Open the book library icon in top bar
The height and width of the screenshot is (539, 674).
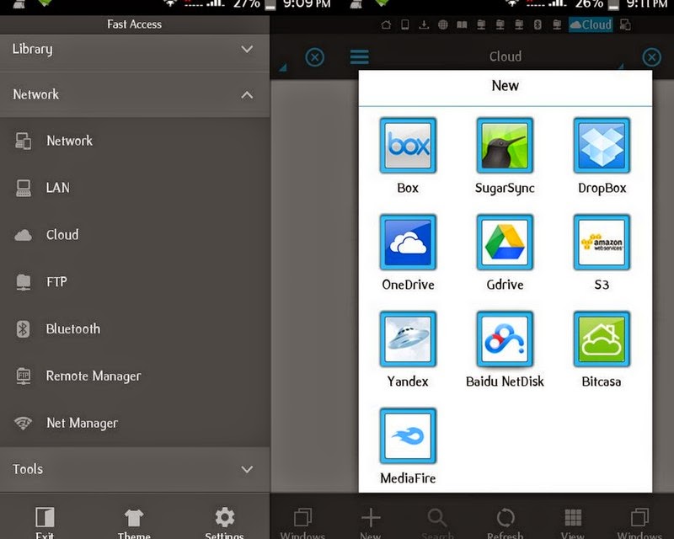462,24
